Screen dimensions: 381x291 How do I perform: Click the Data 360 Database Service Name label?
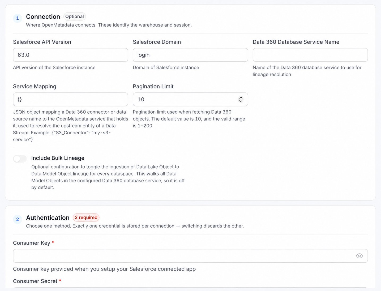[x=296, y=42]
